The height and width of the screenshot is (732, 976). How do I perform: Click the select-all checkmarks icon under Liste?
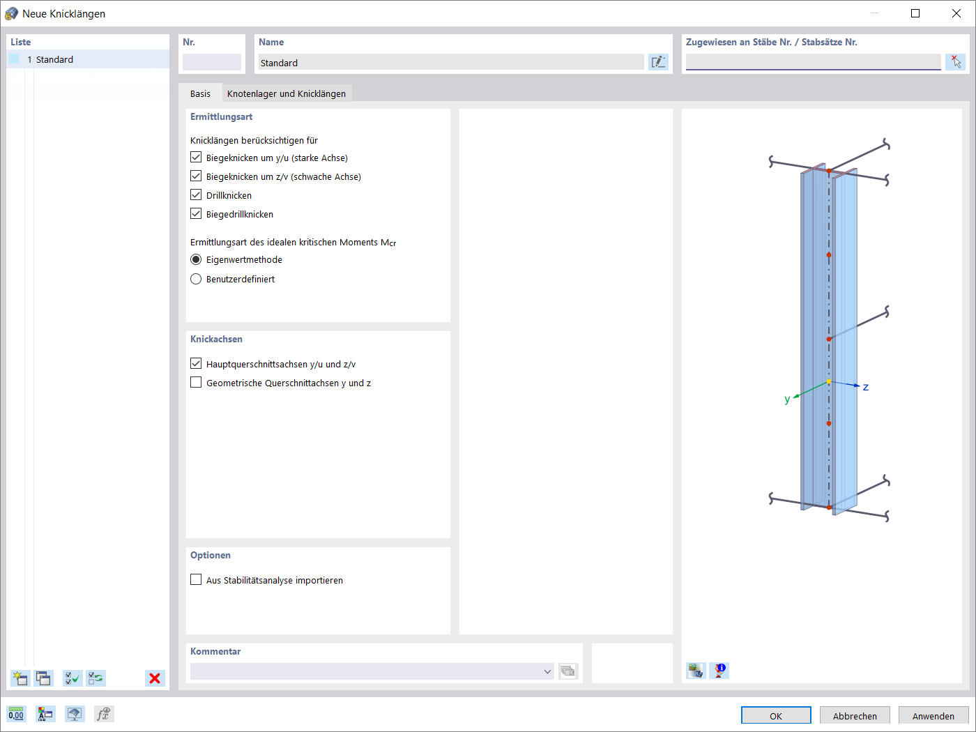click(73, 678)
